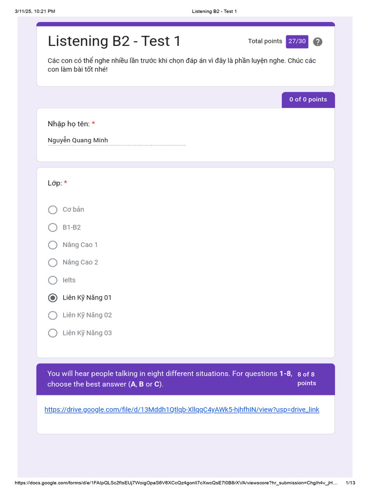Click the "Listening B2 - Test 1" form title
This screenshot has width=370, height=494.
114,41
